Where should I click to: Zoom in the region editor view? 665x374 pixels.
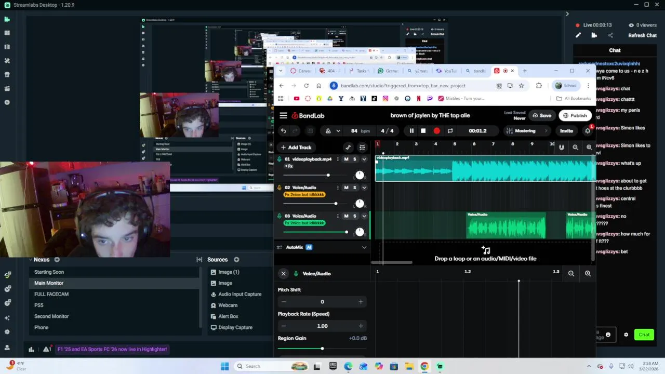click(588, 273)
